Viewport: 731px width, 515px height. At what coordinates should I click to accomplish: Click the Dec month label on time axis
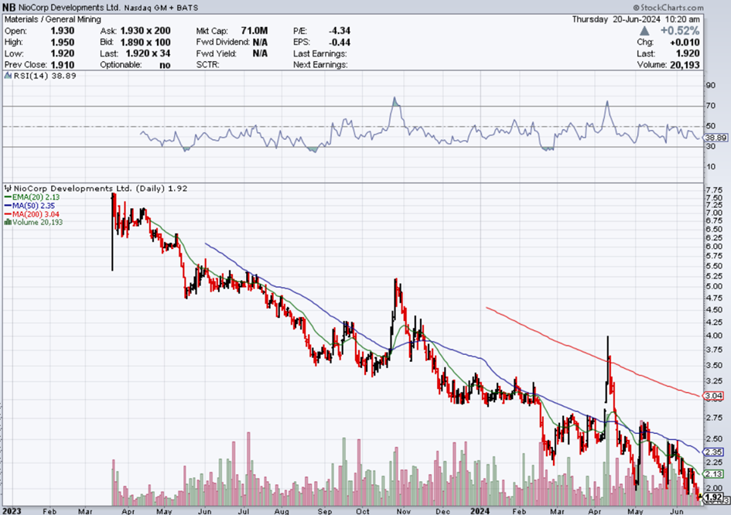click(443, 511)
